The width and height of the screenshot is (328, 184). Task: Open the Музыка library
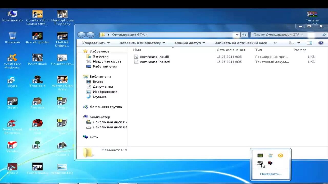point(99,97)
